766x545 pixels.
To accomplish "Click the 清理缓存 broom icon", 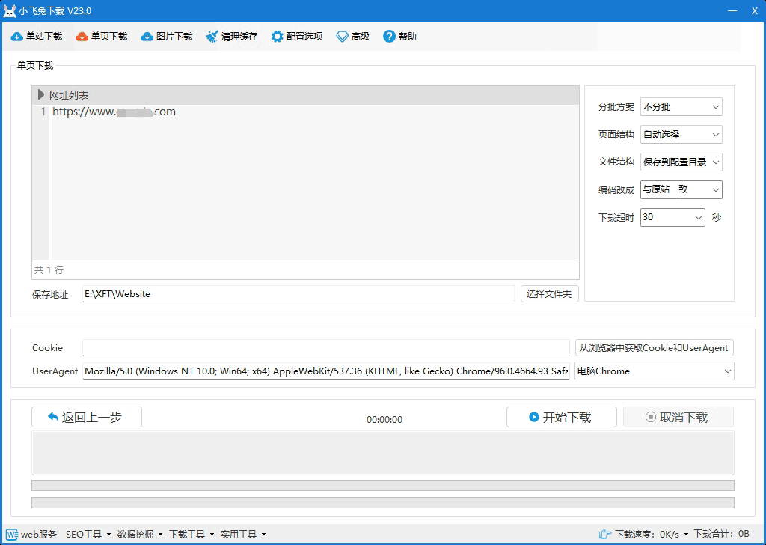I will click(212, 37).
